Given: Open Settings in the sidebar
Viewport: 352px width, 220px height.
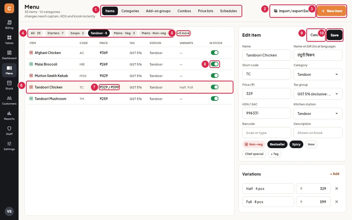Looking at the screenshot, I should tap(9, 146).
